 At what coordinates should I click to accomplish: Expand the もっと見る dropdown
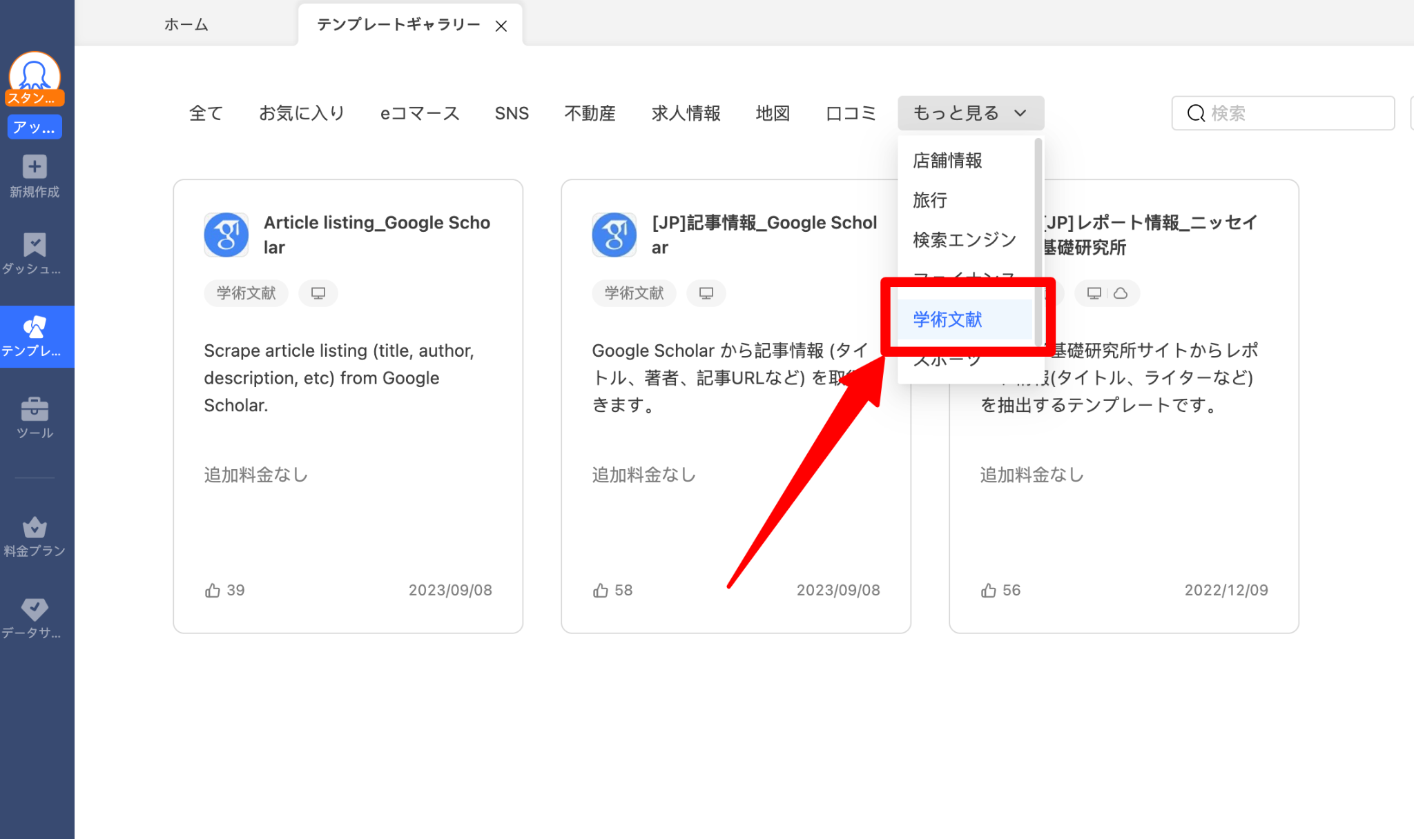pos(970,113)
